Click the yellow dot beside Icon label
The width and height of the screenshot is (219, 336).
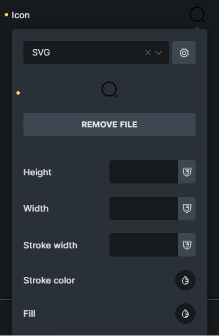click(6, 15)
